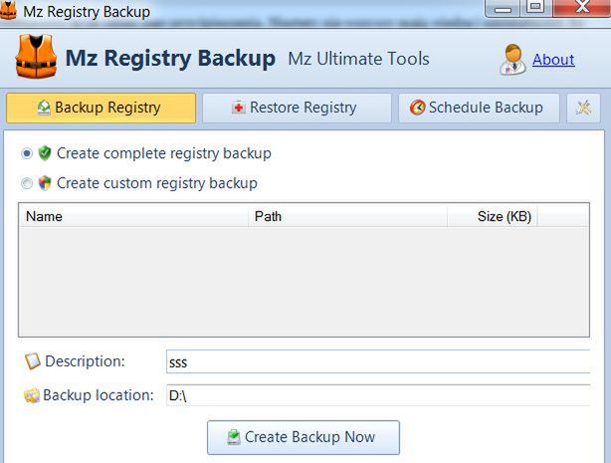Sort list by Path column header
Image resolution: width=611 pixels, height=463 pixels.
pyautogui.click(x=347, y=216)
